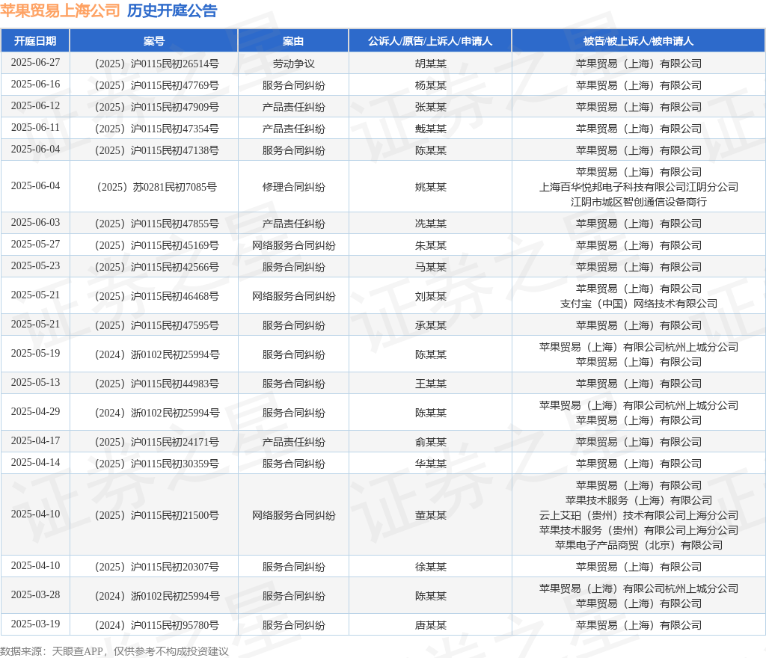The height and width of the screenshot is (658, 766).
Task: Click the date 2025-04-17
Action: (x=35, y=440)
